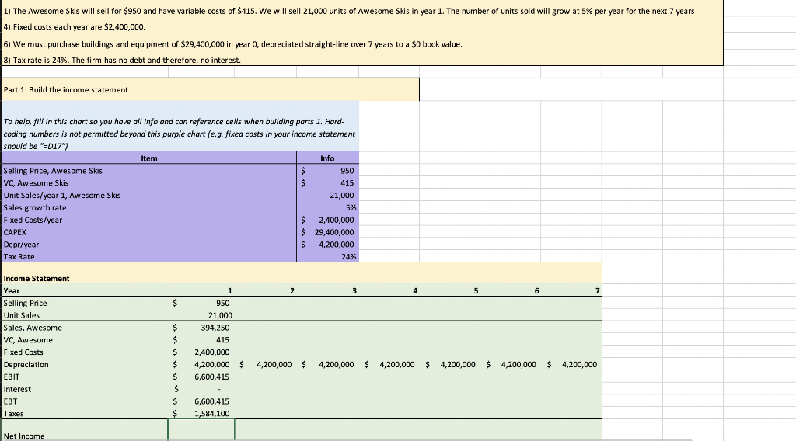Click year 4 Depreciation value 4,200,000

coord(389,364)
